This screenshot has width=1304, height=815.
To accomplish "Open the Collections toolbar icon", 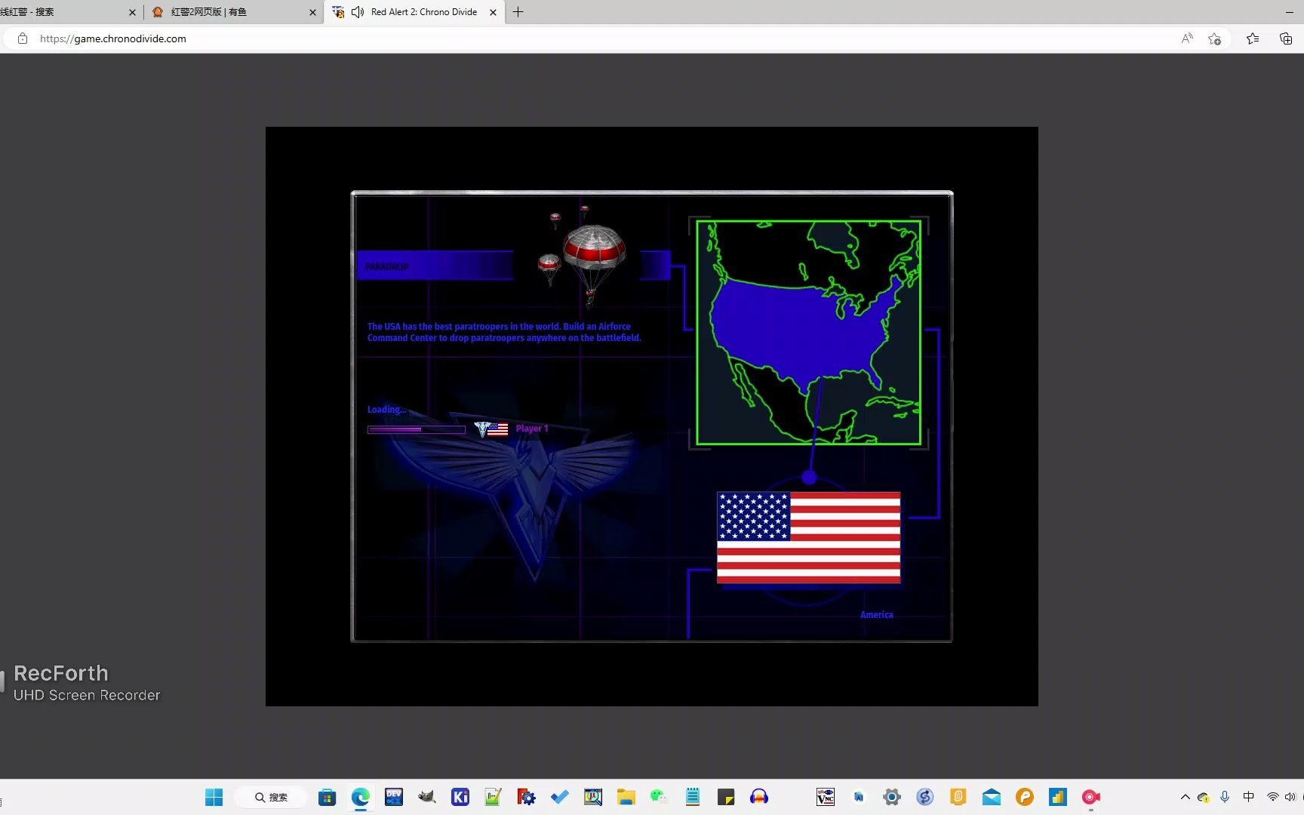I will 1286,38.
